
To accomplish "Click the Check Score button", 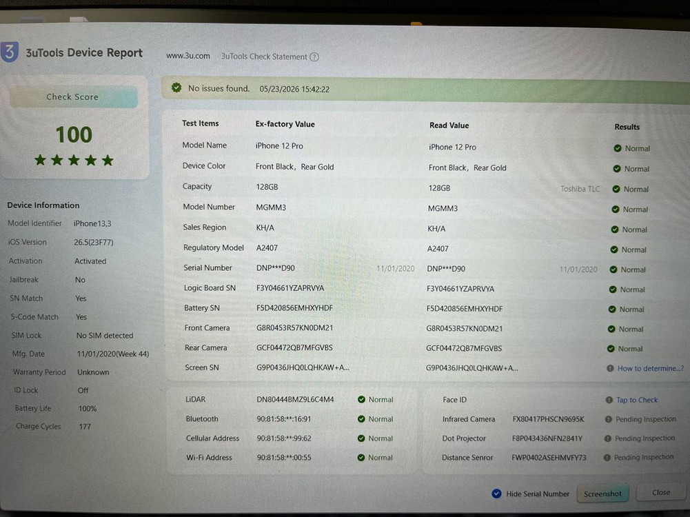I will (73, 97).
